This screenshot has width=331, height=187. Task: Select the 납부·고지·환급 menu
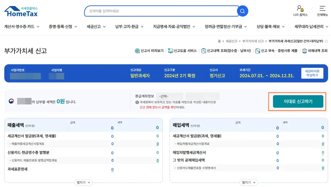click(x=127, y=27)
